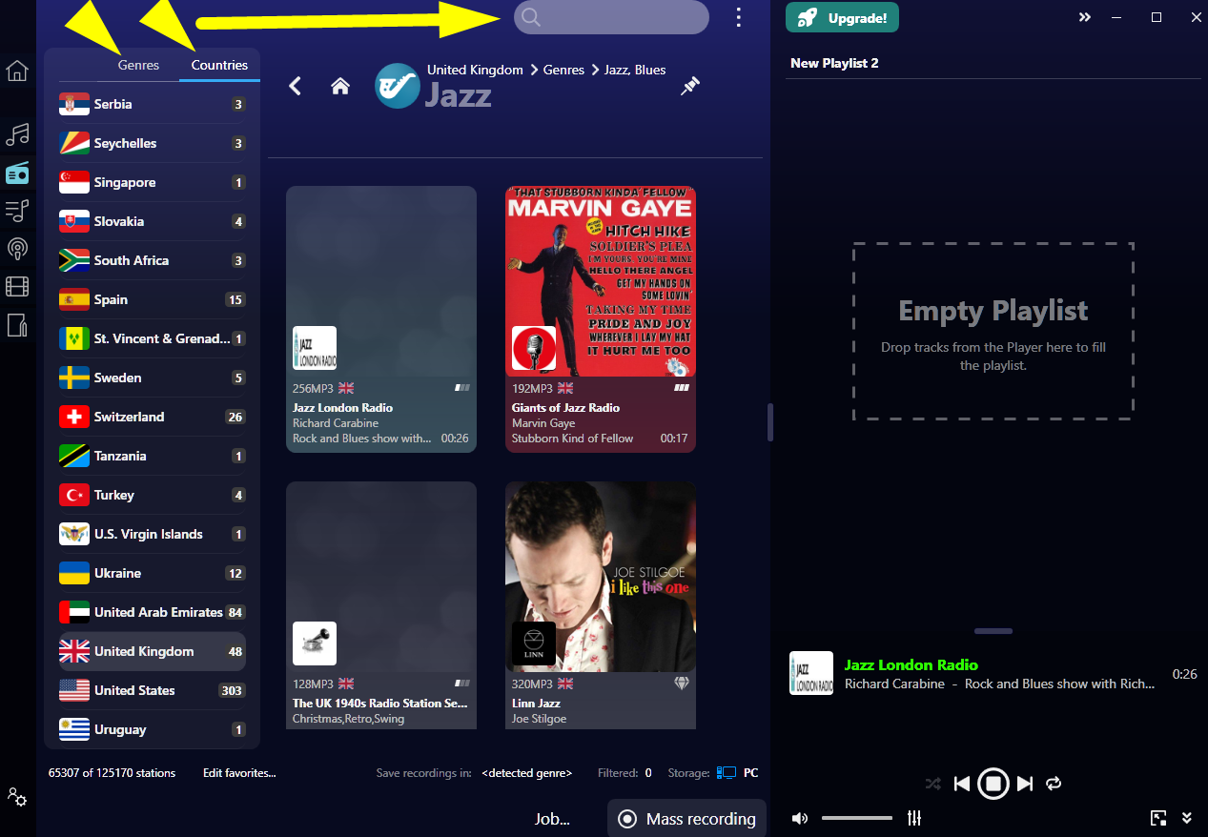
Task: Click the now playing Jazz London Radio title
Action: point(911,664)
